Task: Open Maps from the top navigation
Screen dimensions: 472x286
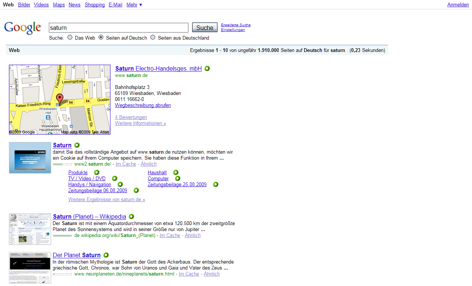Action: pyautogui.click(x=59, y=4)
